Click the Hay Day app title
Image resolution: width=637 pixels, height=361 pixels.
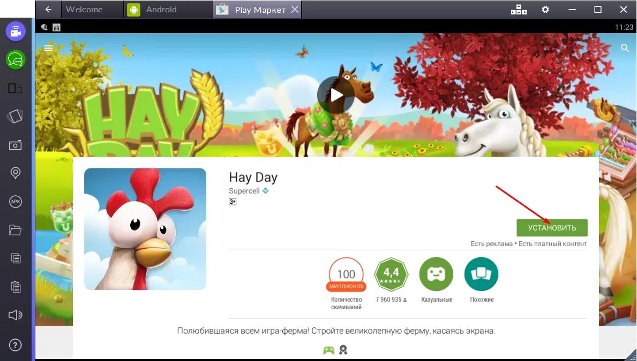click(x=253, y=177)
